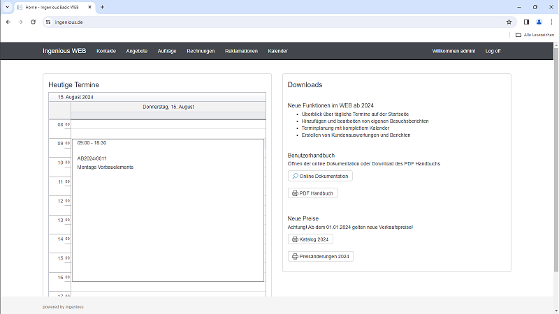Click the 15. August 2024 date label
559x314 pixels.
tap(75, 97)
